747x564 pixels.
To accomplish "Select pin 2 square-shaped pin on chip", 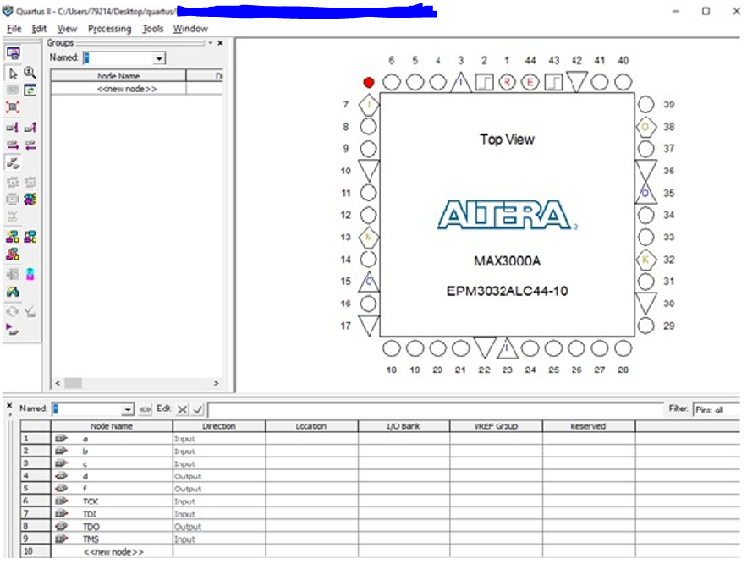I will pyautogui.click(x=484, y=82).
